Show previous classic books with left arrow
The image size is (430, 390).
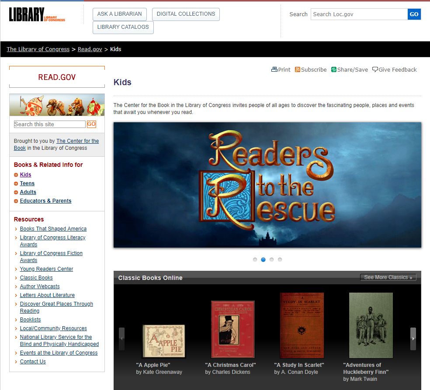point(121,339)
